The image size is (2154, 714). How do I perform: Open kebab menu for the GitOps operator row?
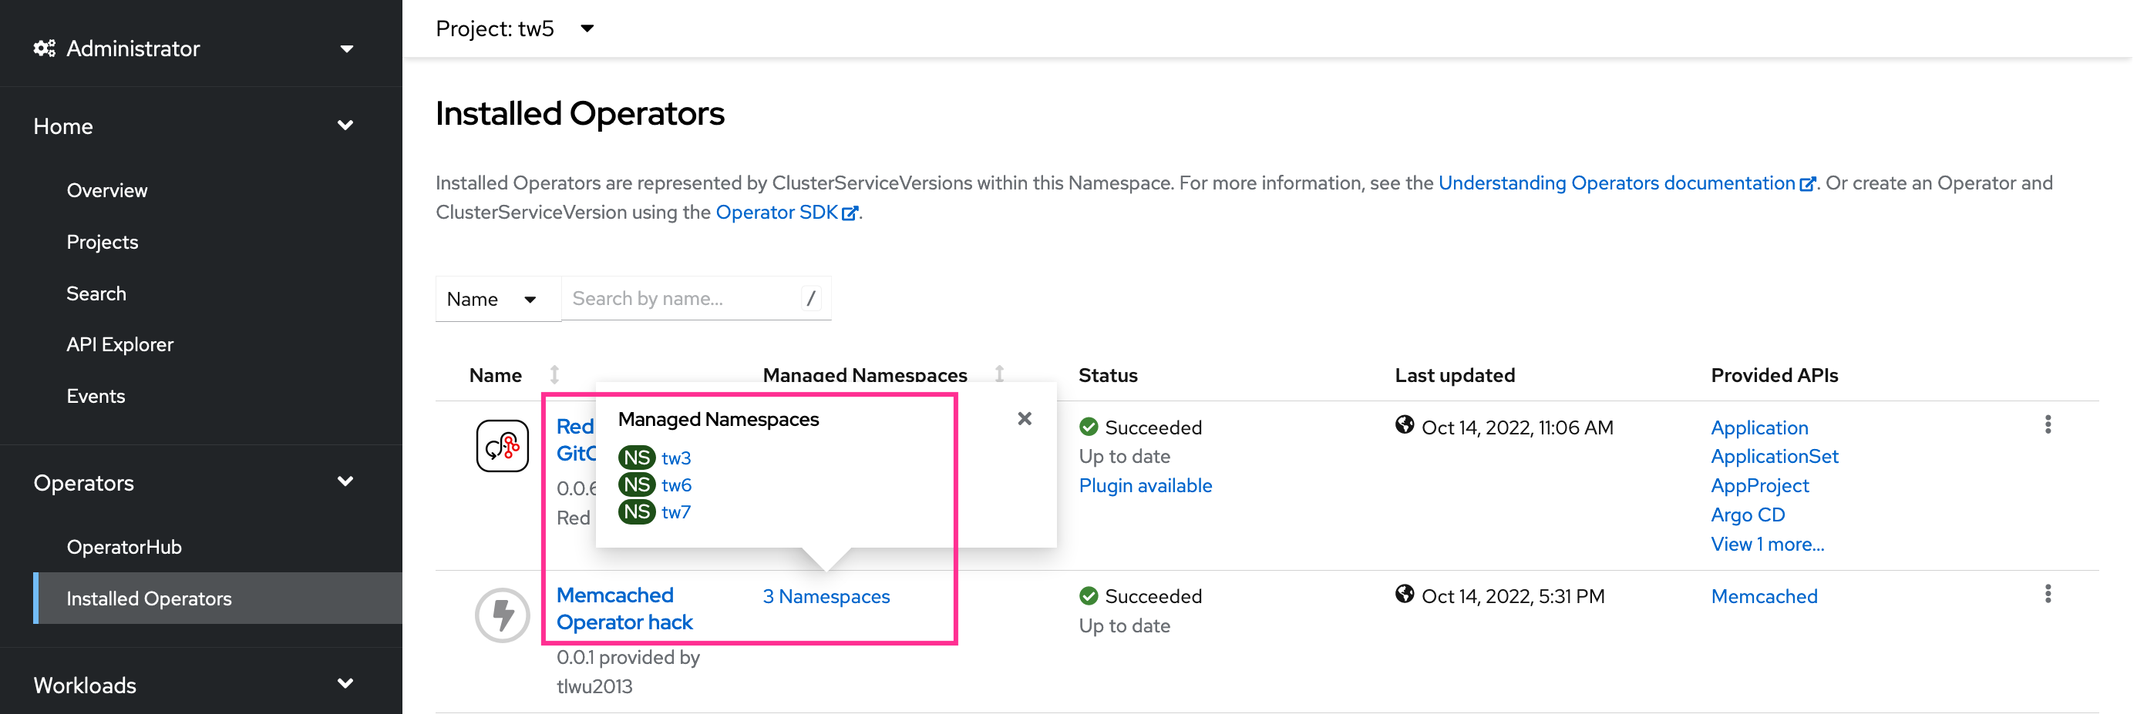(x=2048, y=425)
